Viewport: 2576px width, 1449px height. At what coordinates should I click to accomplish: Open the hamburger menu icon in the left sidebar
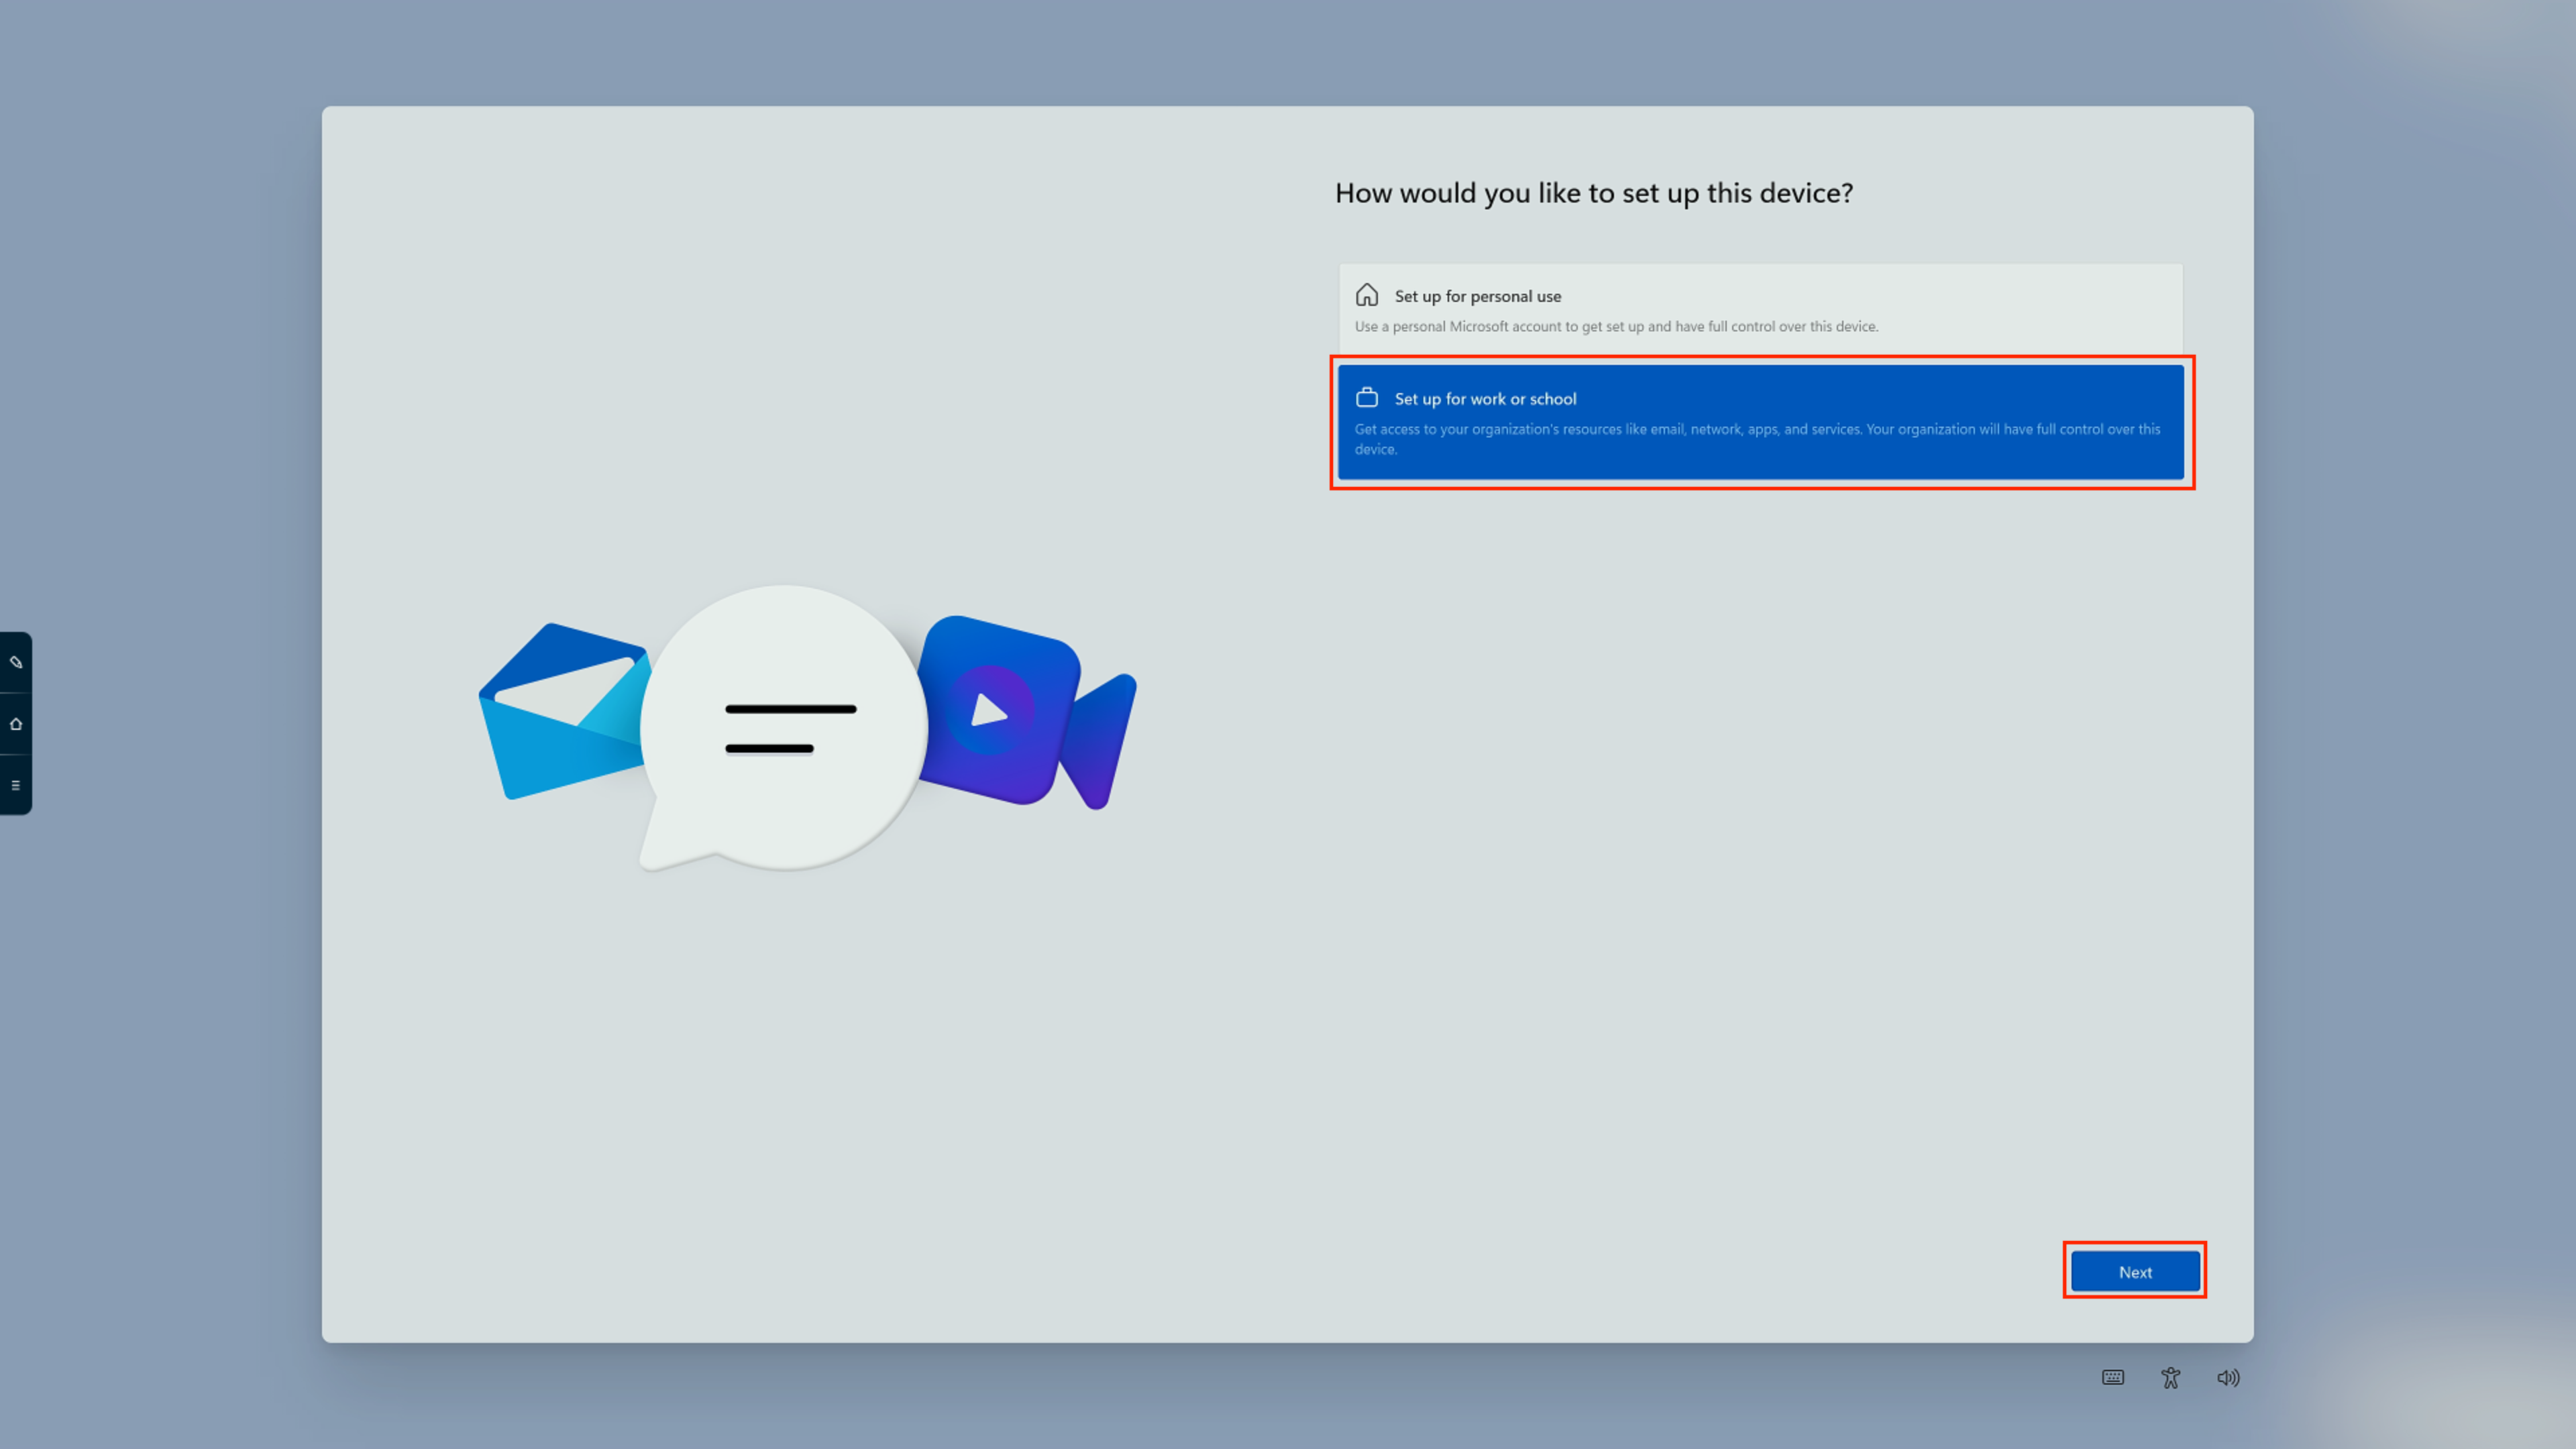tap(16, 785)
